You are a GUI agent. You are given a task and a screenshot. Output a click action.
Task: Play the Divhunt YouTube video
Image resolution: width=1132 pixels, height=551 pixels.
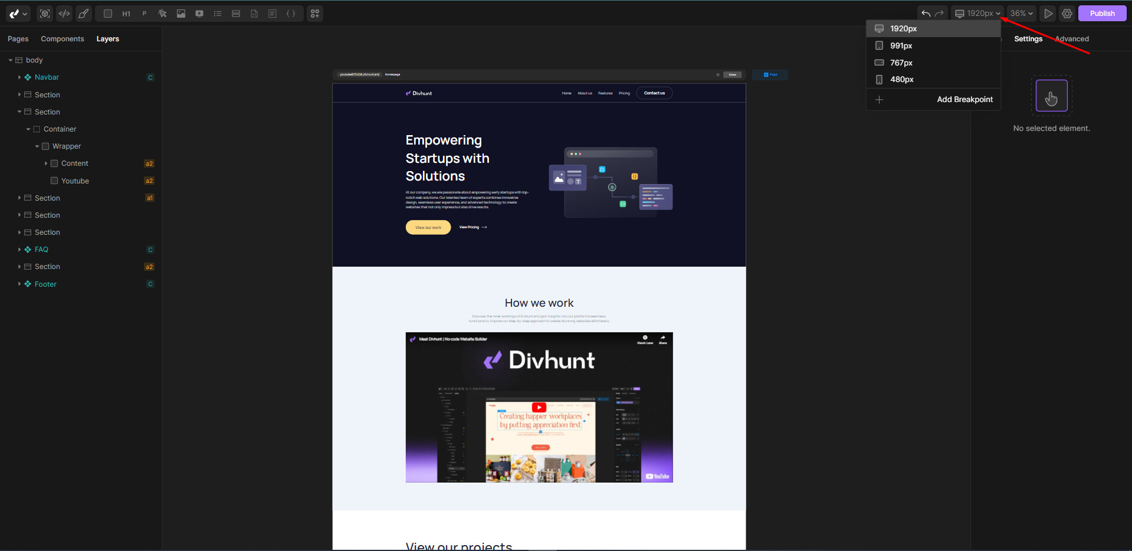(539, 408)
